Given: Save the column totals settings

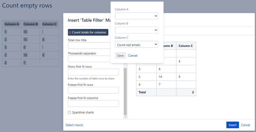Looking at the screenshot, I should tap(120, 56).
